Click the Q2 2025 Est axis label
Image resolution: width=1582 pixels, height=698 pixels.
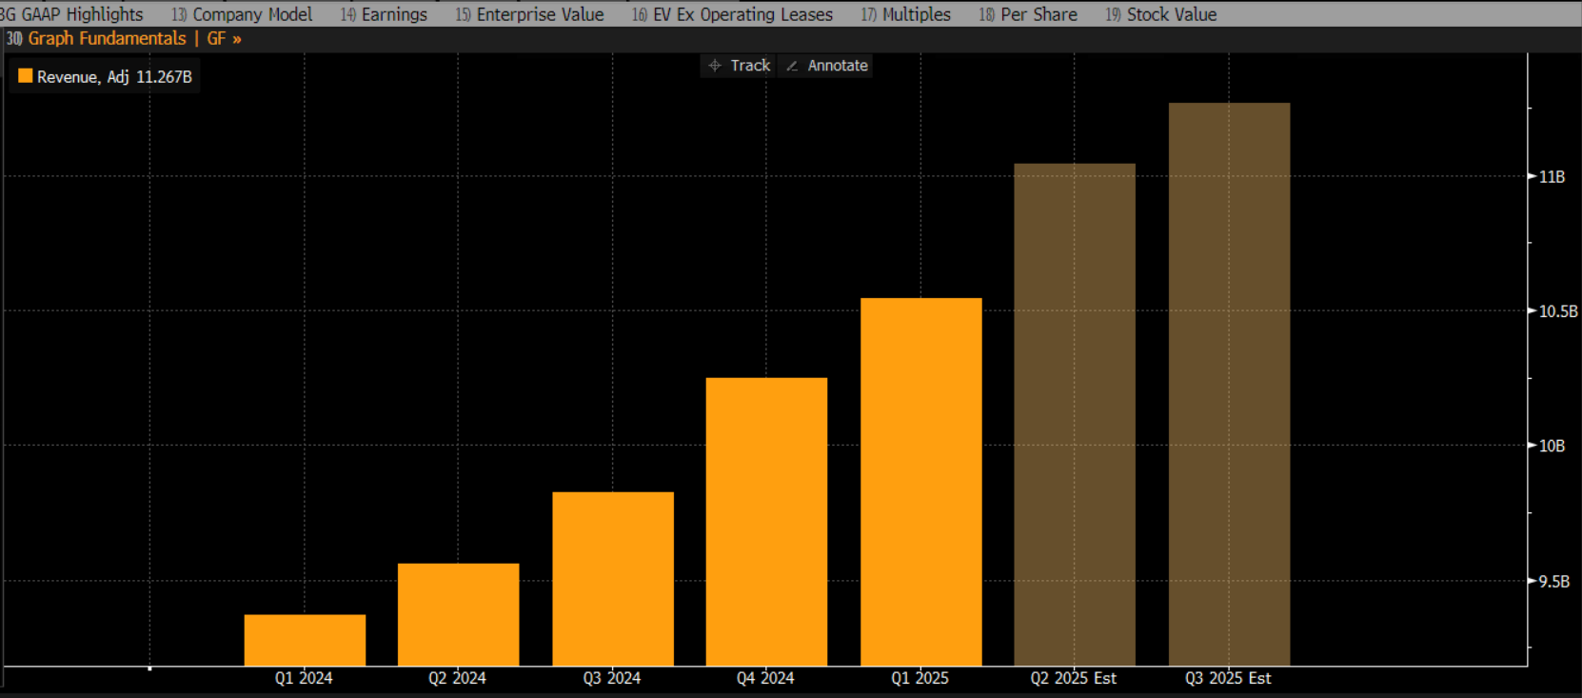tap(1074, 678)
